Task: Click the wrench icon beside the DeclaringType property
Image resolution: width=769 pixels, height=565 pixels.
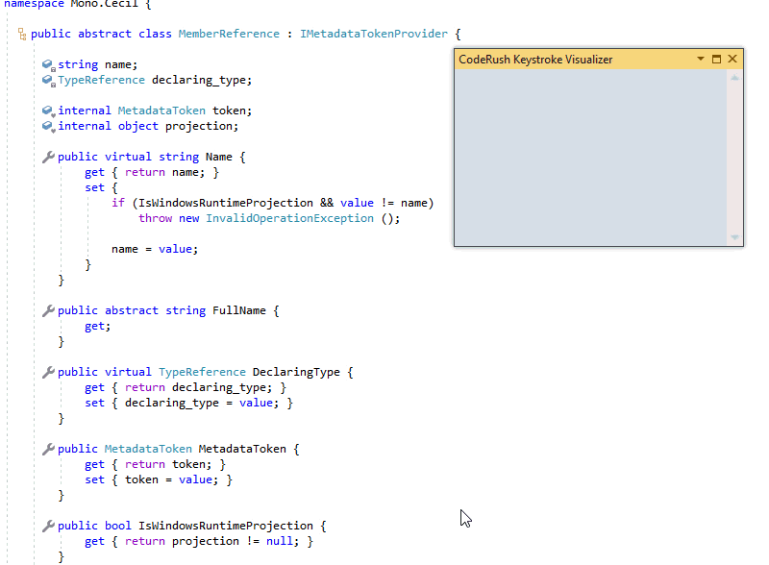Action: tap(48, 372)
